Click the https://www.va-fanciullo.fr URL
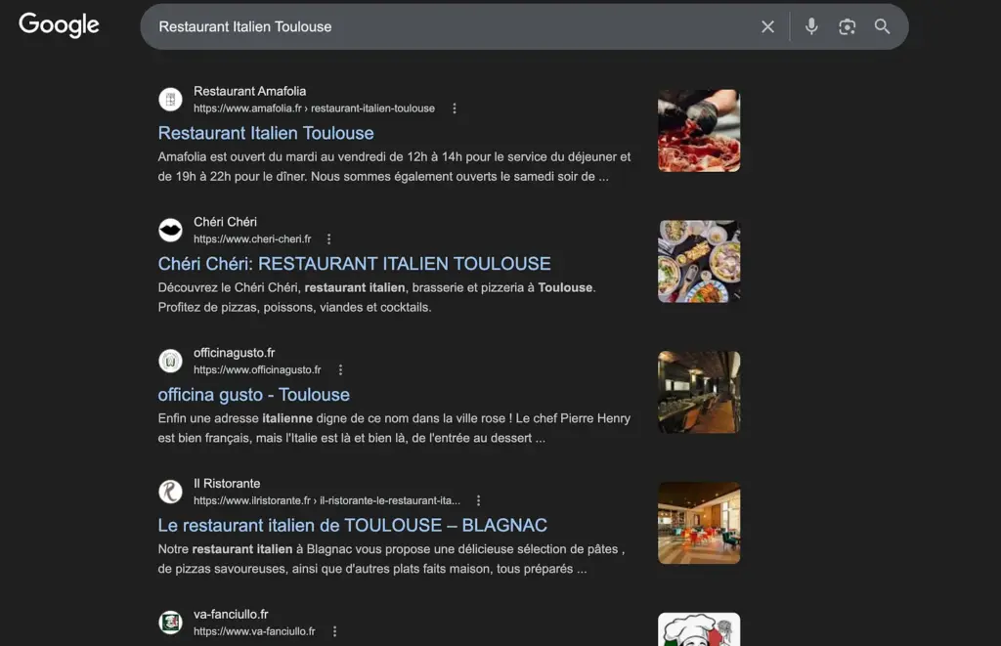This screenshot has height=646, width=1001. coord(254,631)
